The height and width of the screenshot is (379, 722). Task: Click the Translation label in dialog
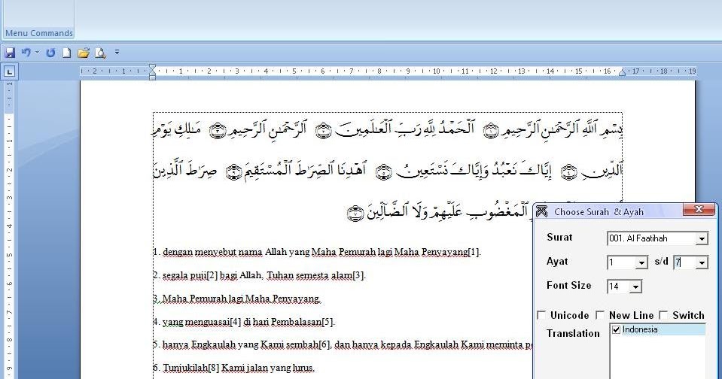coord(573,333)
